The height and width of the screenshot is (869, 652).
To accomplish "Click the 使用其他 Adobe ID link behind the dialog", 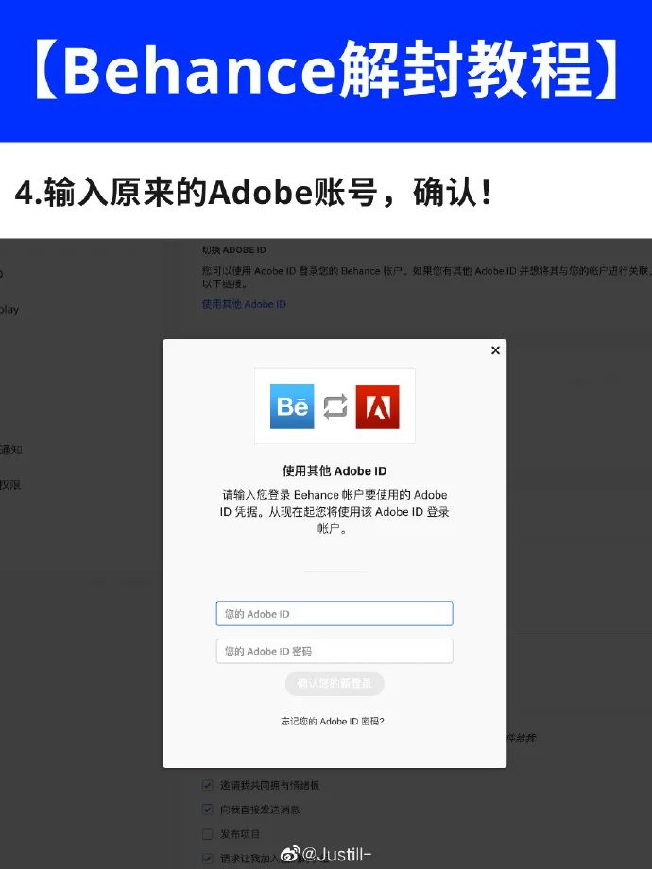I will pos(244,304).
